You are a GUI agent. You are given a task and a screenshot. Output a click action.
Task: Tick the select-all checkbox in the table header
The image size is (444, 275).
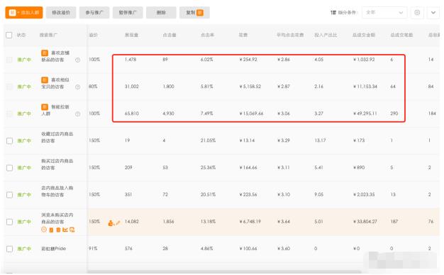tap(9, 36)
